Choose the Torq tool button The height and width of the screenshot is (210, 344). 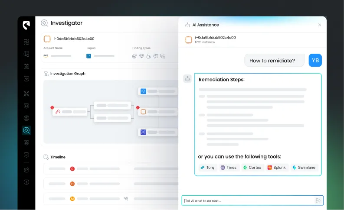click(x=207, y=168)
